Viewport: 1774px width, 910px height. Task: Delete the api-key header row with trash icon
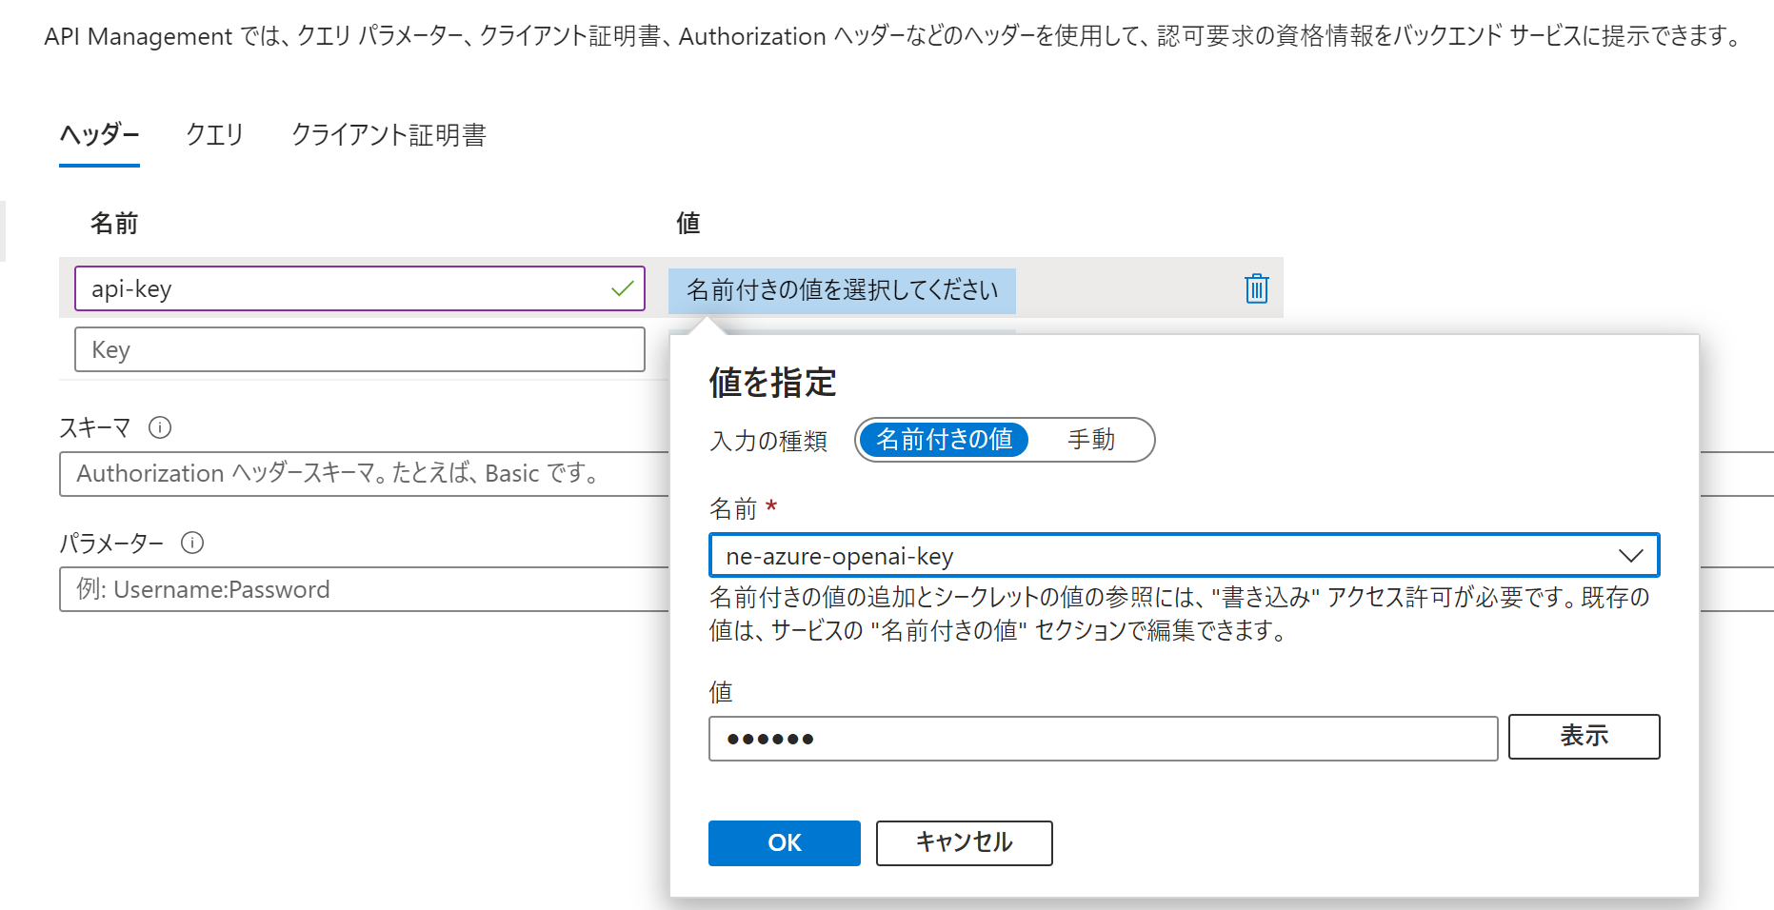tap(1256, 288)
